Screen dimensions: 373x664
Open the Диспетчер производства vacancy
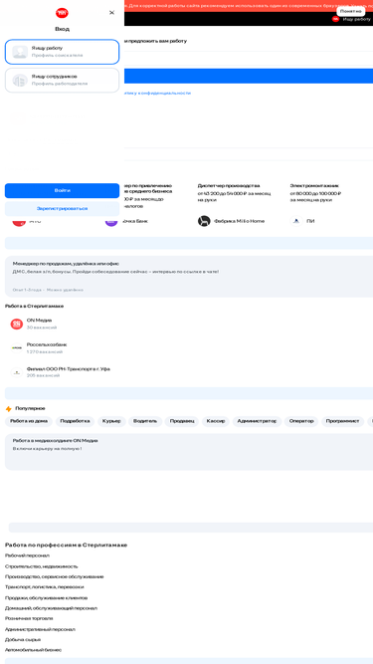point(229,186)
